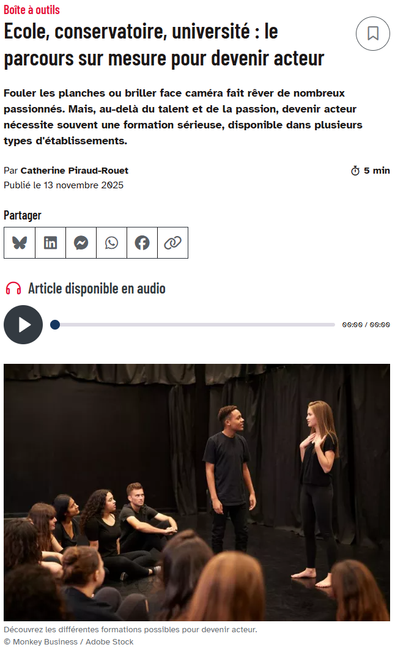
Task: Open the Boîte à outils category
Action: 32,10
